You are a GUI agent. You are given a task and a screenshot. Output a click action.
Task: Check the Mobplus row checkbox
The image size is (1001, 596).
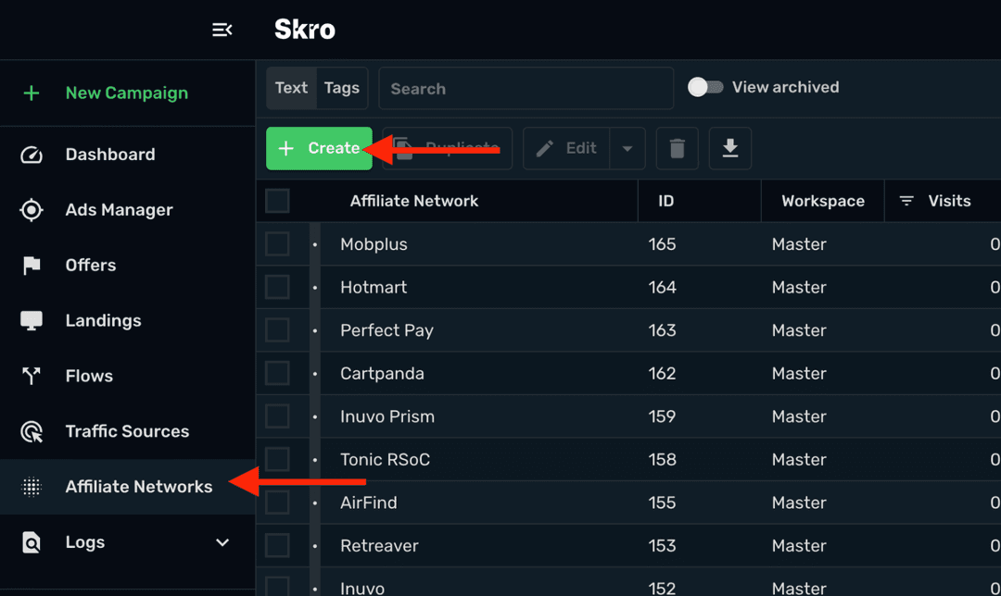pyautogui.click(x=277, y=244)
